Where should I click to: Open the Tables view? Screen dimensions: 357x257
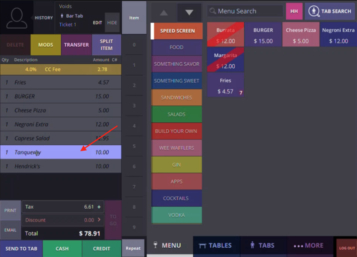(x=215, y=246)
